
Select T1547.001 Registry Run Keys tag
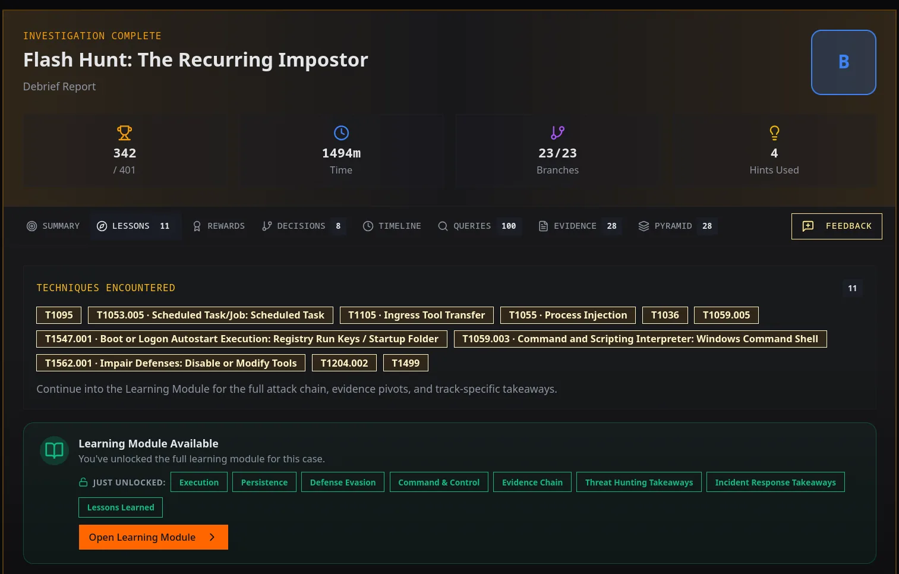[242, 339]
